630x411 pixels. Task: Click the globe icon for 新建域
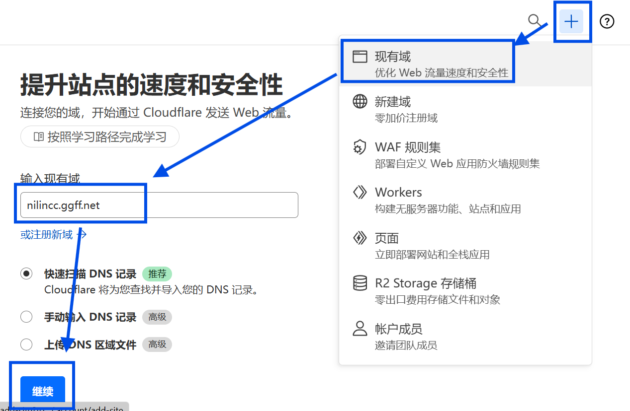coord(360,102)
